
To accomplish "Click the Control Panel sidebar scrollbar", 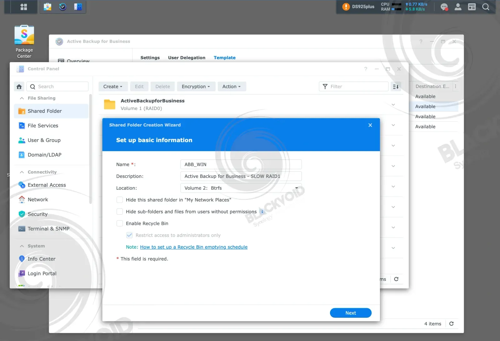I will pos(91,148).
